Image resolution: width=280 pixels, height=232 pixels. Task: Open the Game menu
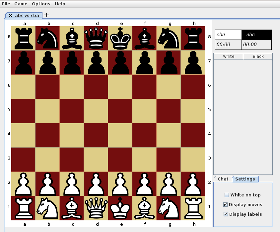(21, 4)
